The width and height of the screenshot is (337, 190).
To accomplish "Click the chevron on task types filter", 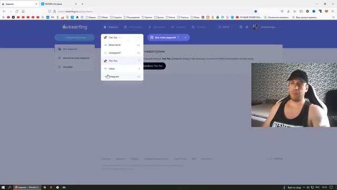I will (x=185, y=37).
